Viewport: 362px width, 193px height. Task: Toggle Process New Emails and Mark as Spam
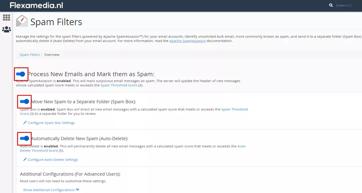coord(20,74)
